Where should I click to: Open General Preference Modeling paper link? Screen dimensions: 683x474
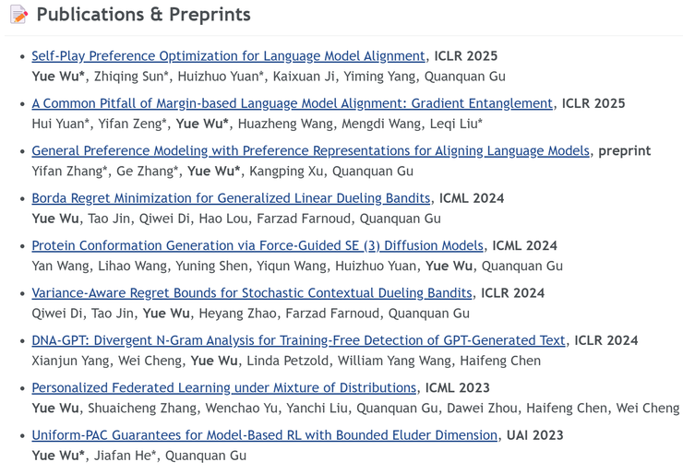(310, 151)
